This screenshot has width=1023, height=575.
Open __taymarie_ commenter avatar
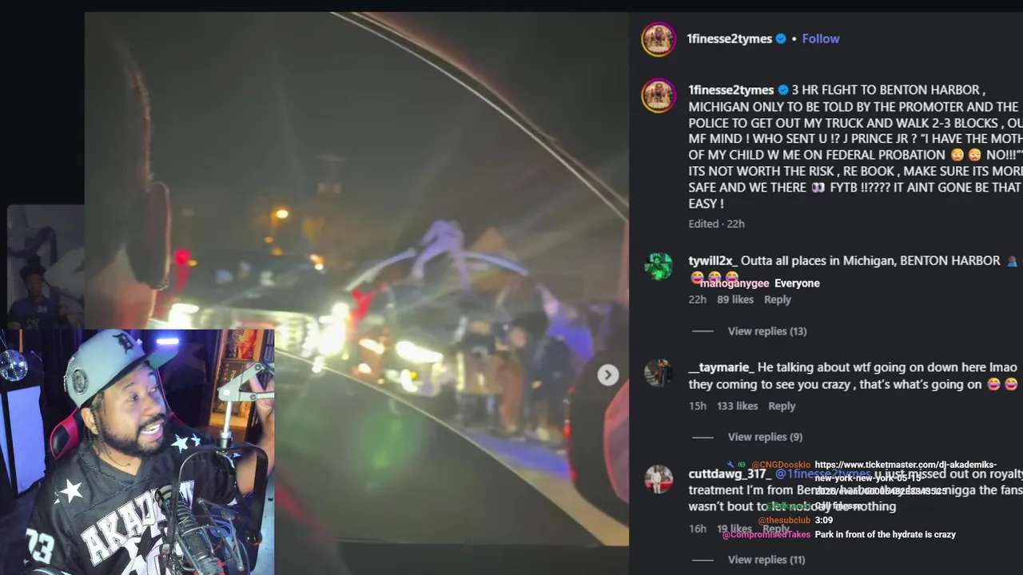[x=659, y=373]
